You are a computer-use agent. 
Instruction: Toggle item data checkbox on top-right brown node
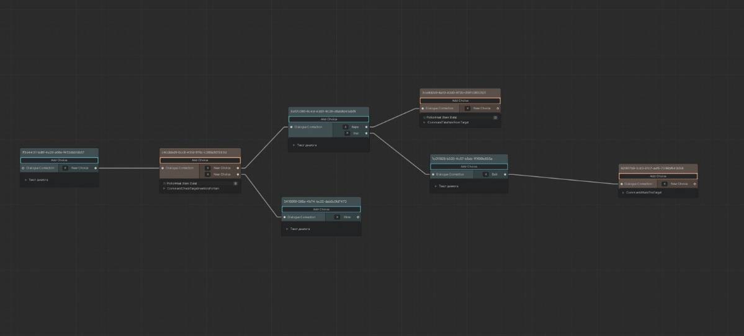pos(424,117)
